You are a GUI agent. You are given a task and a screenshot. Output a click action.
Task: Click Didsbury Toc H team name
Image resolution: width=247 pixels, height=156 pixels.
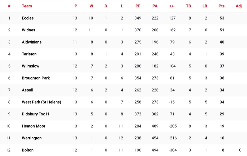click(35, 114)
